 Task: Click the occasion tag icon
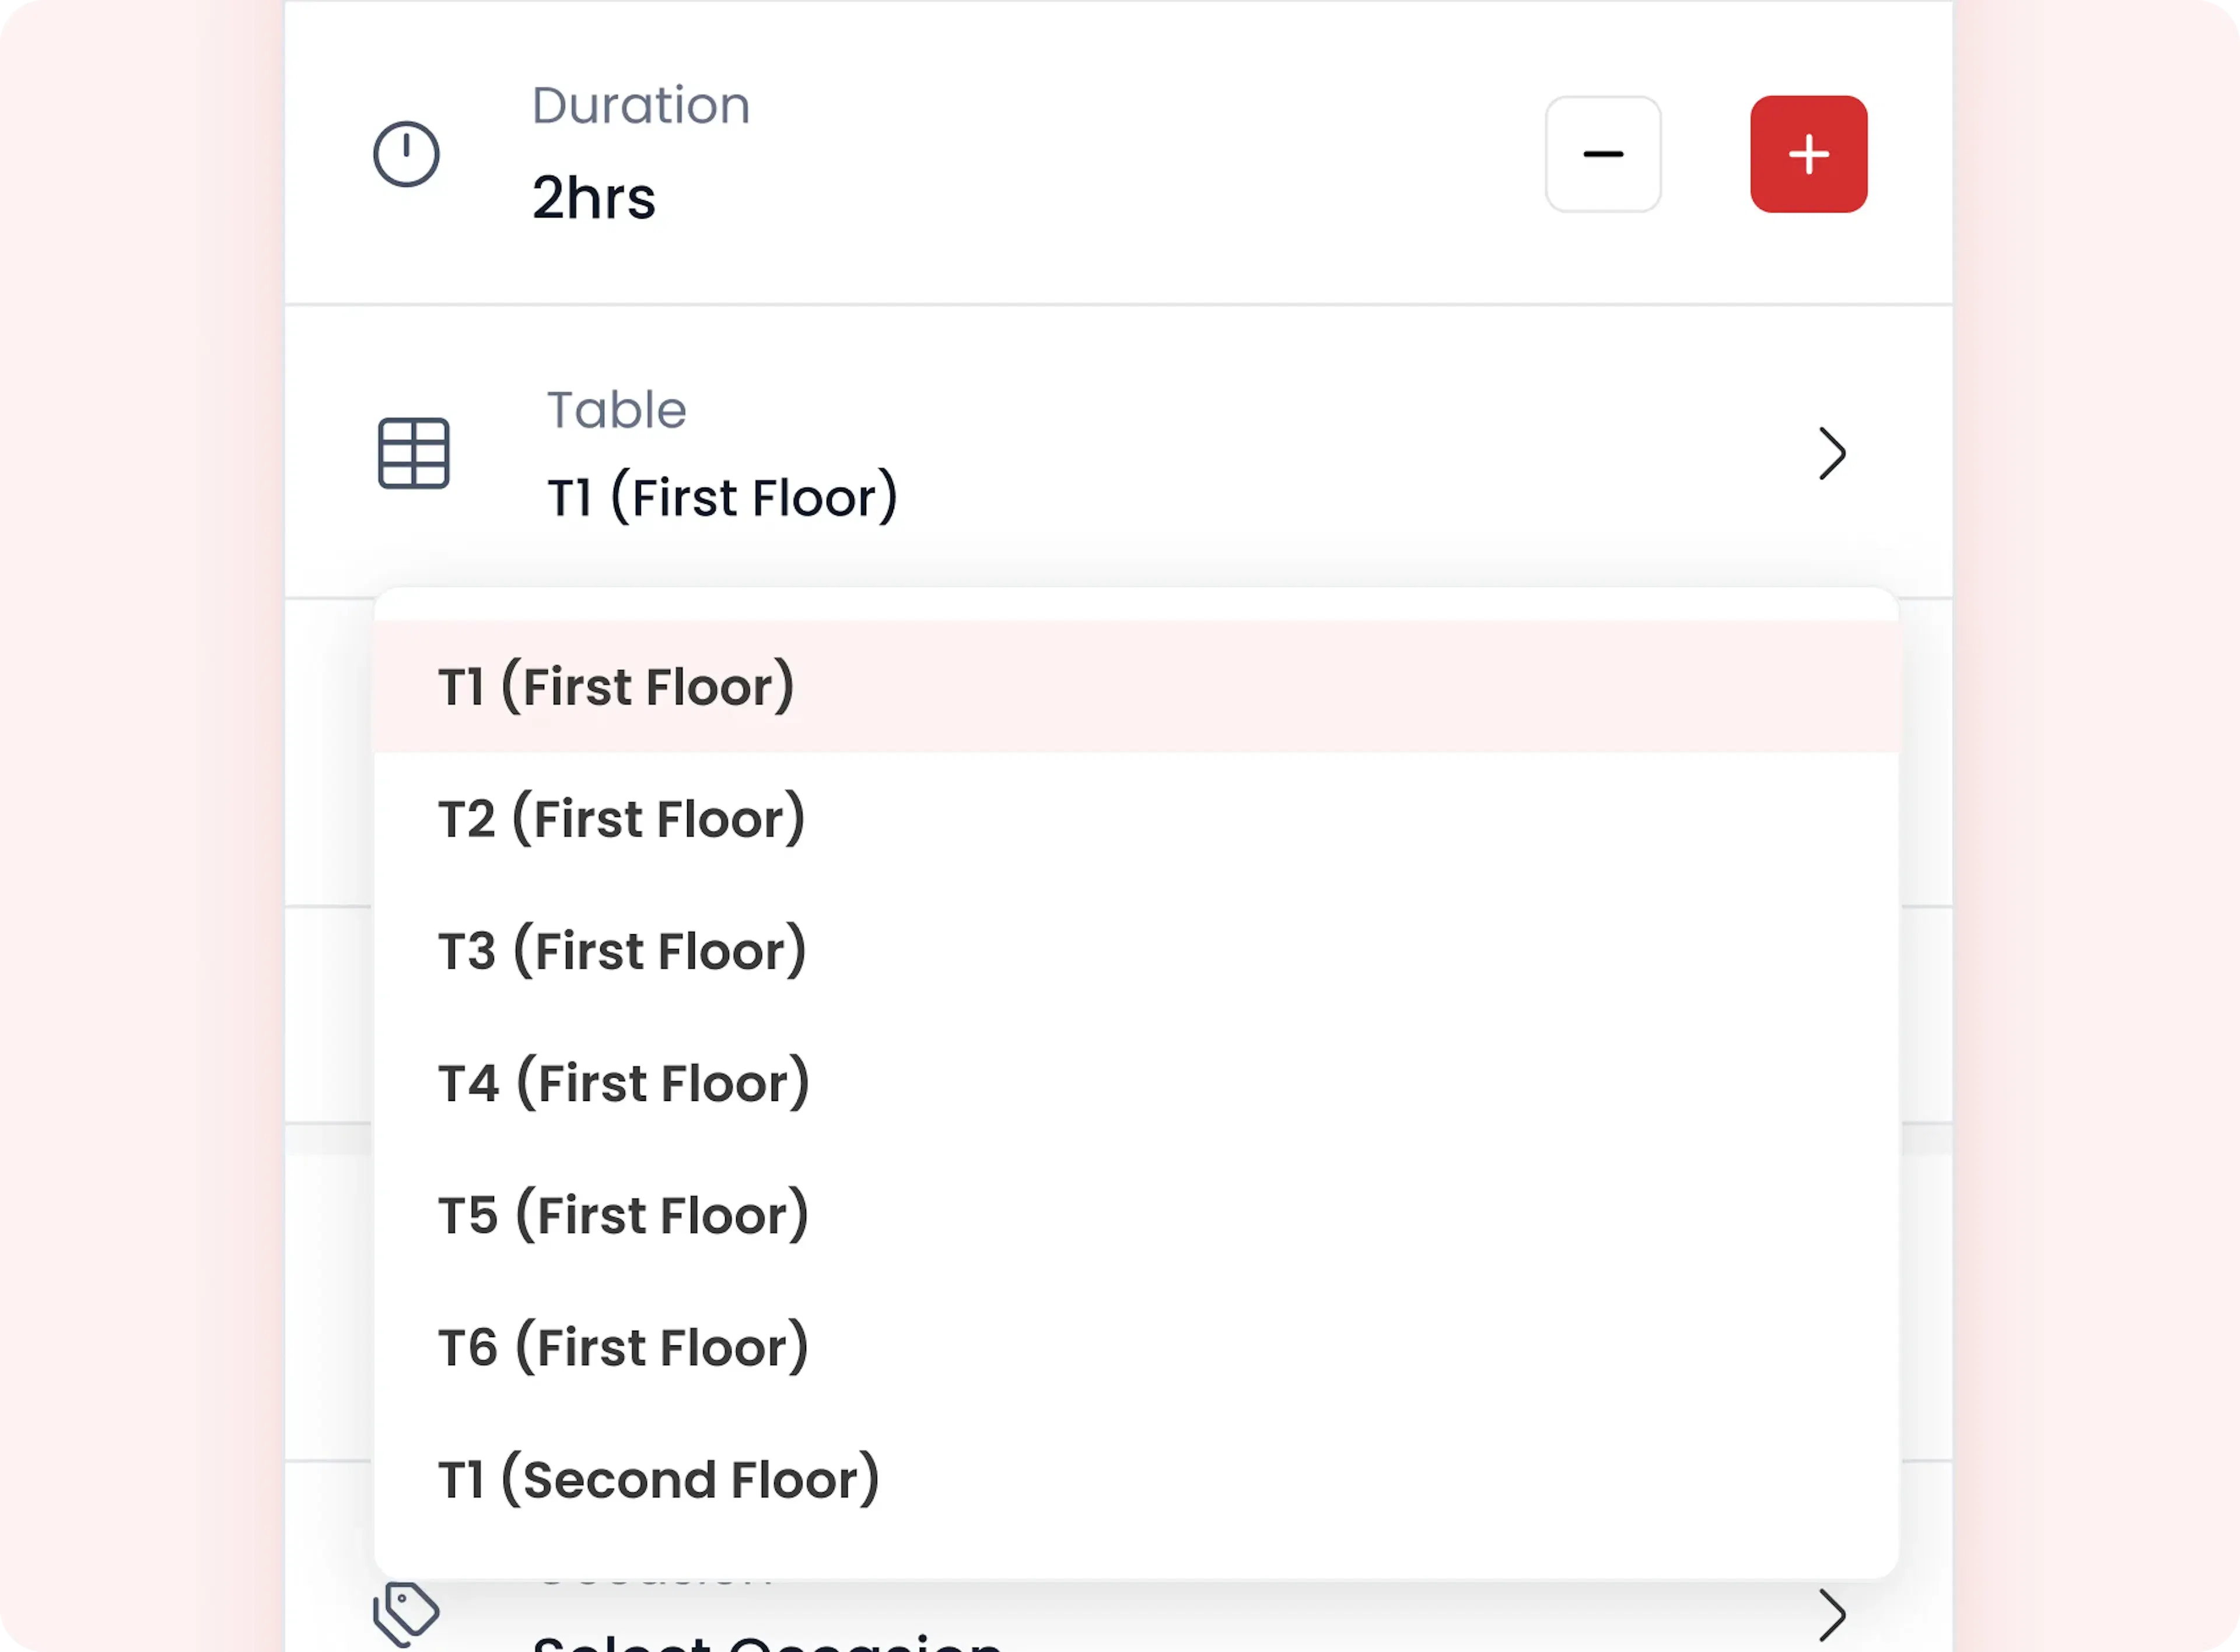[406, 1613]
